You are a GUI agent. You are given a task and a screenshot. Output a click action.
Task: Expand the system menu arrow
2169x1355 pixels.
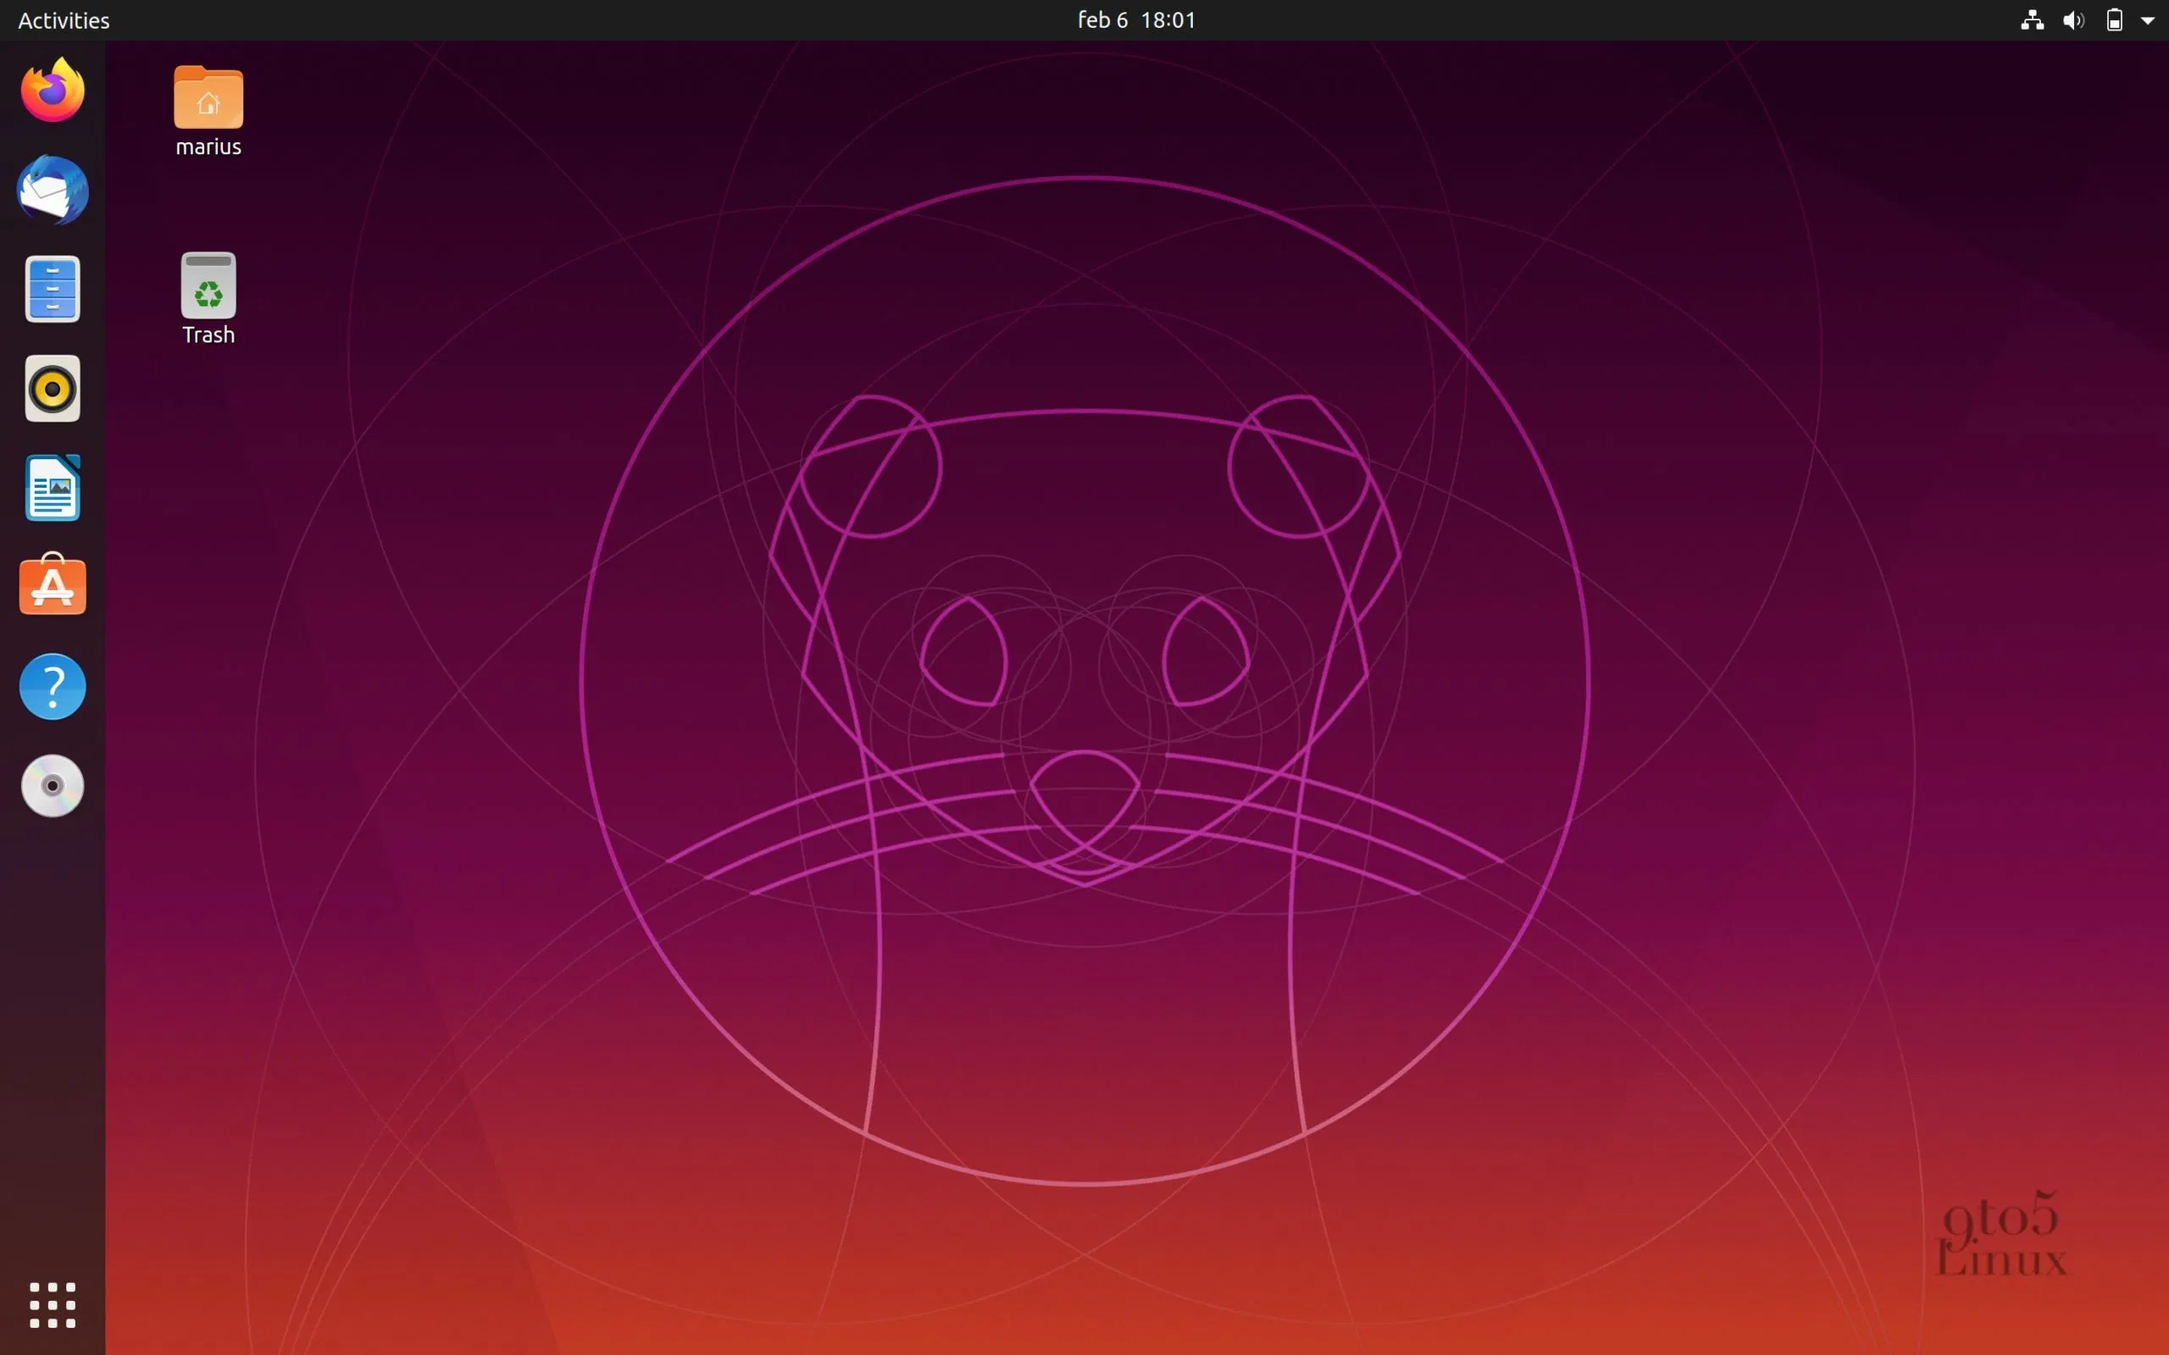[x=2149, y=19]
